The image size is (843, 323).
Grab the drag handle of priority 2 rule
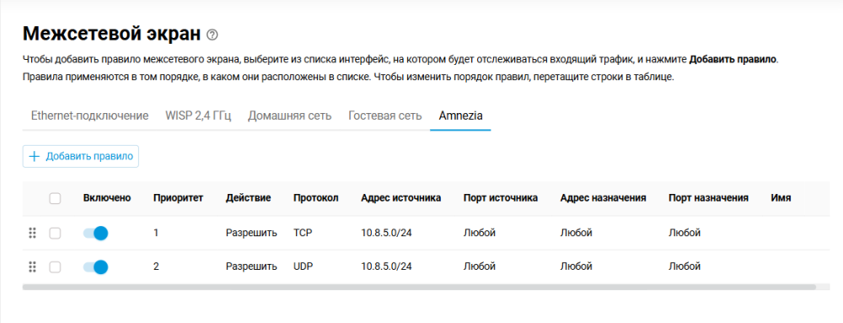pyautogui.click(x=32, y=266)
